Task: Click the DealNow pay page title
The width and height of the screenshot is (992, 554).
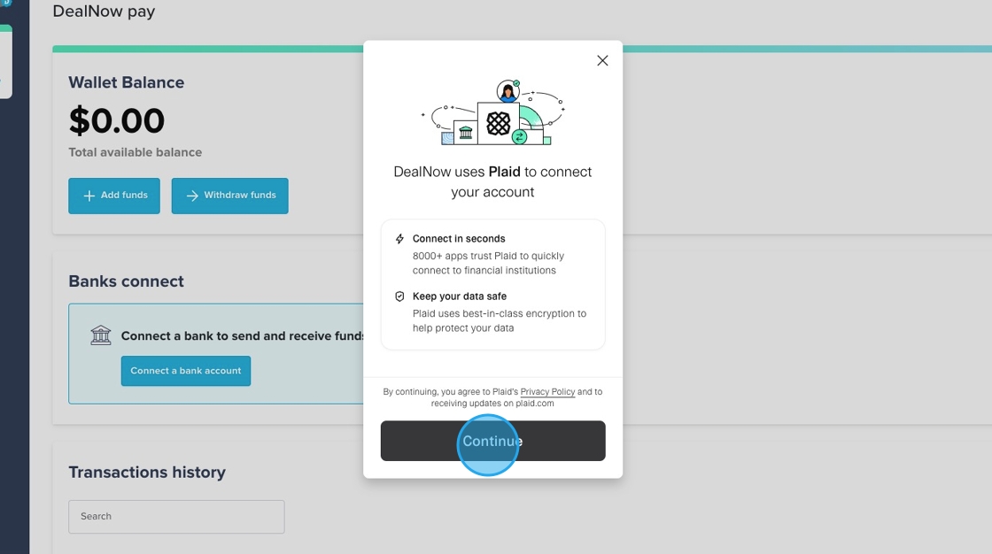Action: pos(104,12)
